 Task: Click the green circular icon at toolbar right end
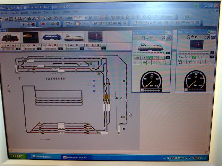(187, 17)
